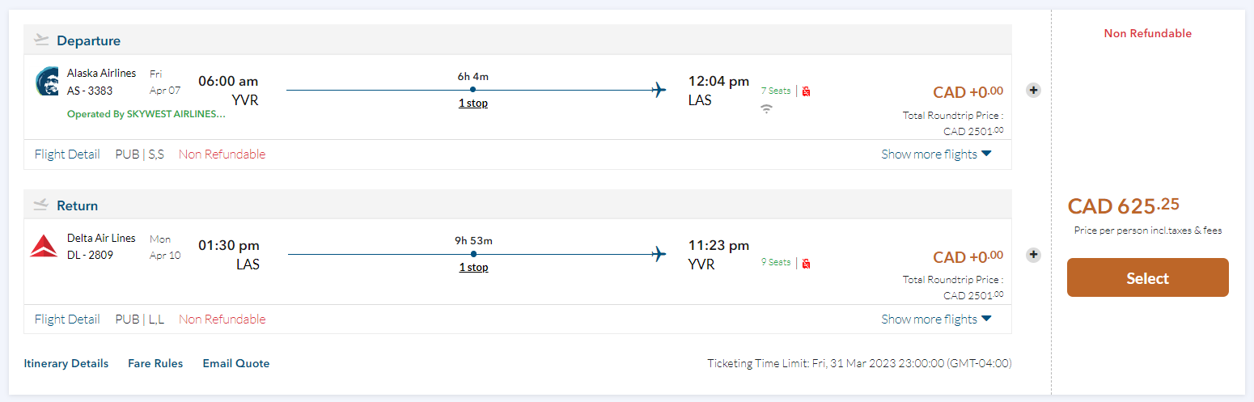Screen dimensions: 1254x402
Task: Click the plus icon beside the return flight
Action: point(1033,255)
